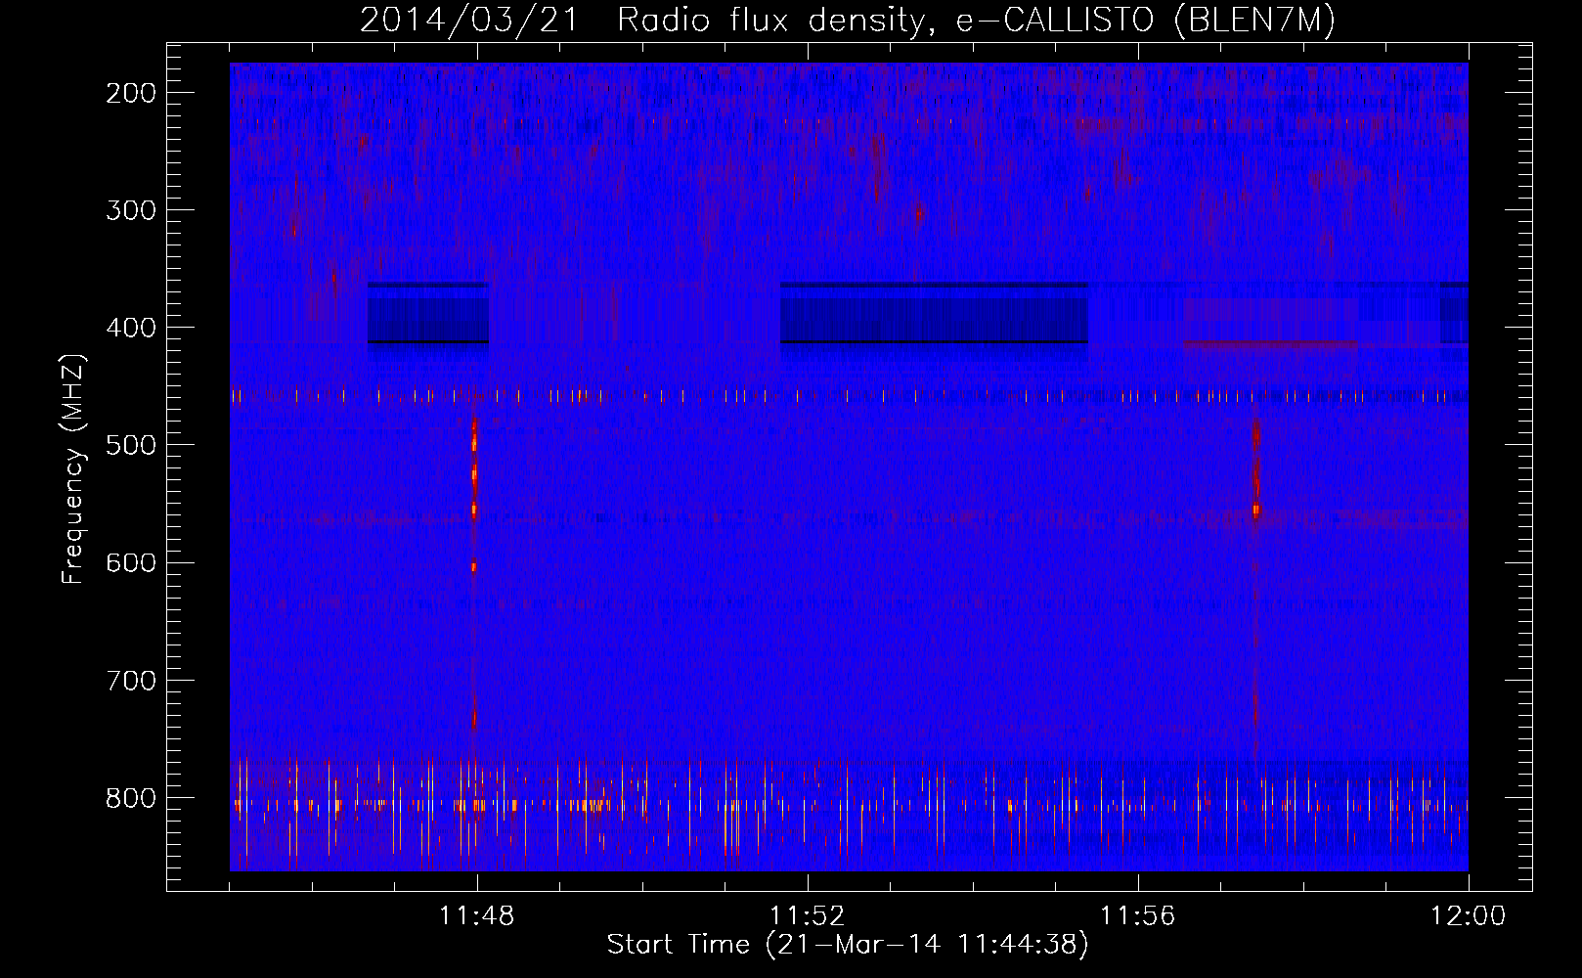This screenshot has width=1582, height=978.
Task: Click the 11:48 time tick label
Action: tap(477, 916)
